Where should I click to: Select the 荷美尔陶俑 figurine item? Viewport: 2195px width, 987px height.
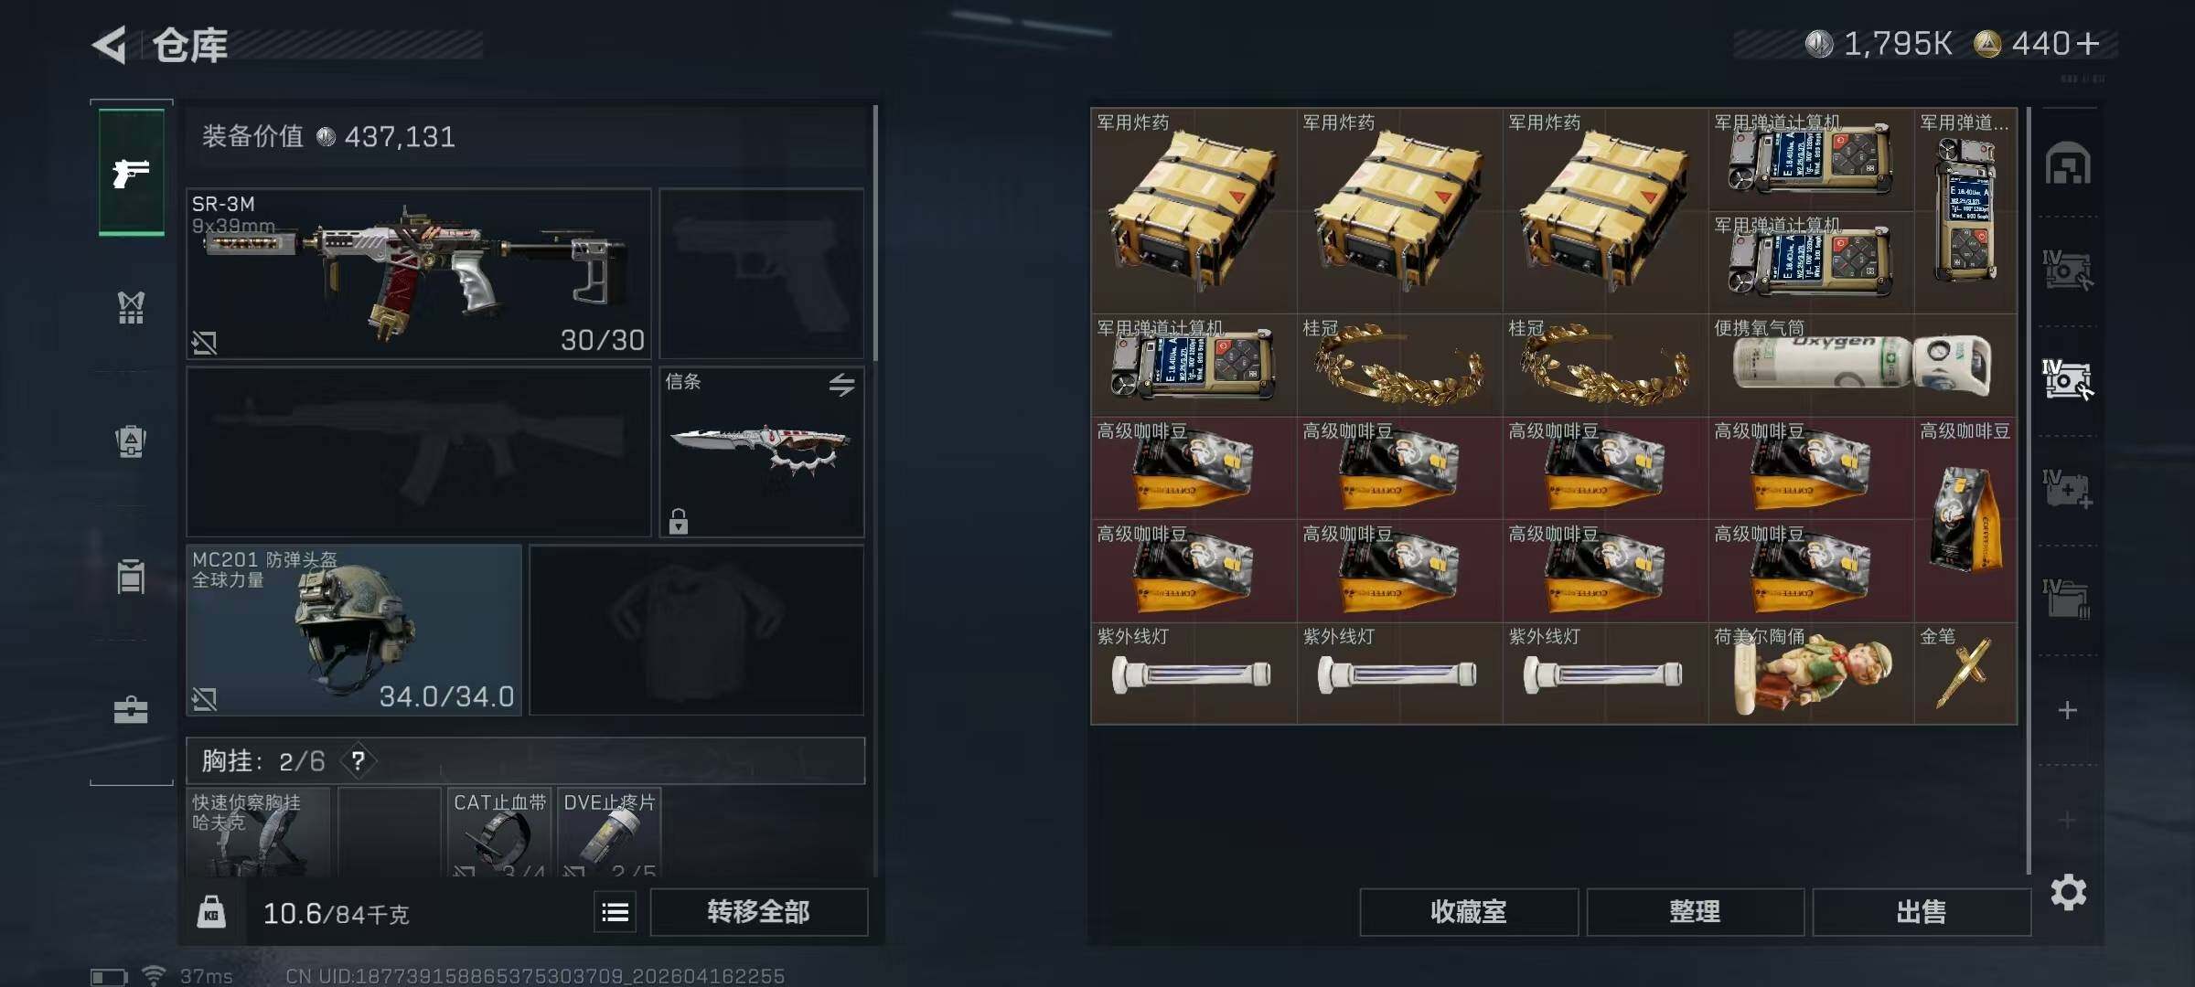coord(1812,674)
